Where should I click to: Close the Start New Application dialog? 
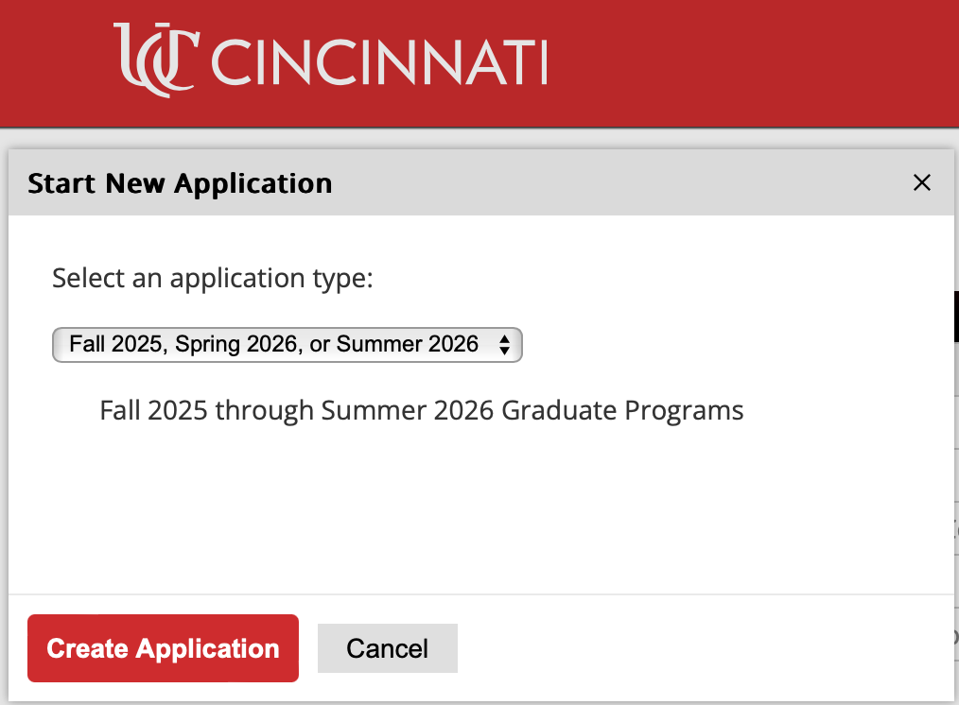[x=921, y=183]
